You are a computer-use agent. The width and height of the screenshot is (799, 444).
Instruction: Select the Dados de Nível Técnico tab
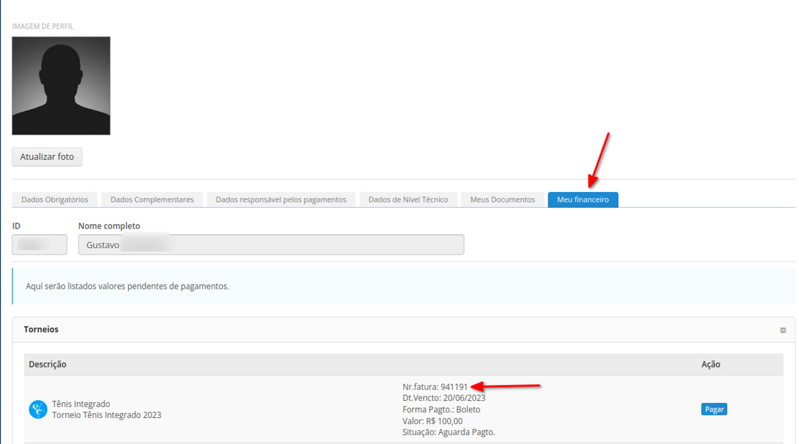click(408, 199)
